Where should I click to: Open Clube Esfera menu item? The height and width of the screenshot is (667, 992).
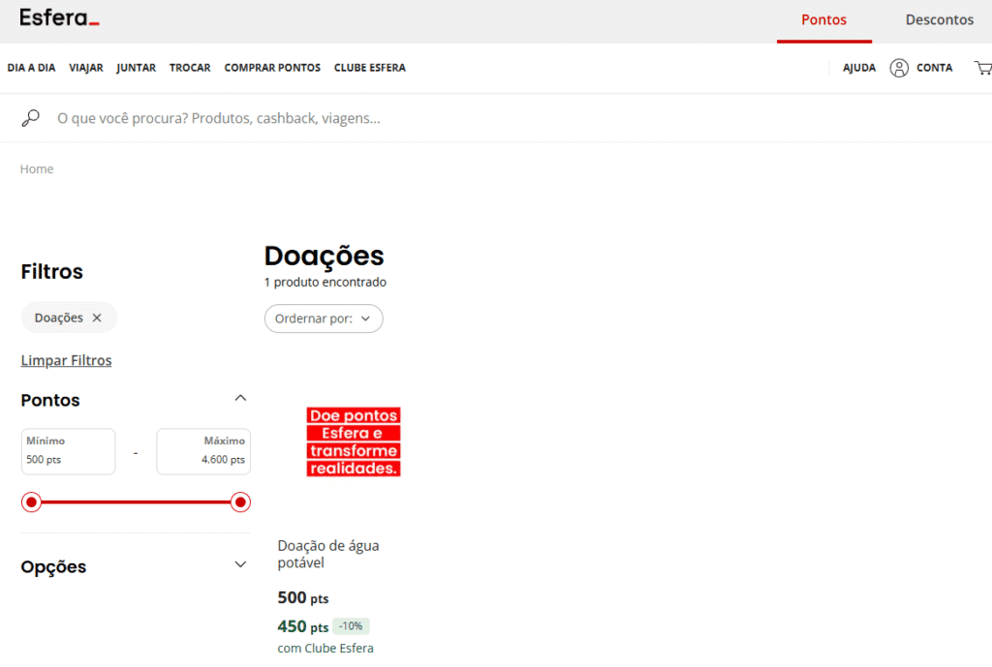[369, 68]
